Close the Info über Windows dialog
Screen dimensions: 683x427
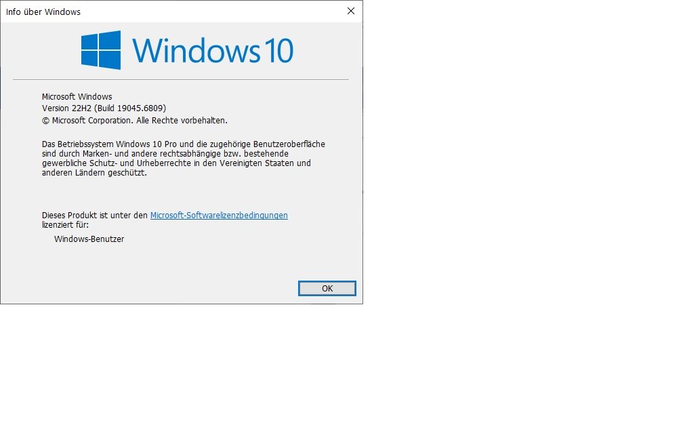coord(351,12)
